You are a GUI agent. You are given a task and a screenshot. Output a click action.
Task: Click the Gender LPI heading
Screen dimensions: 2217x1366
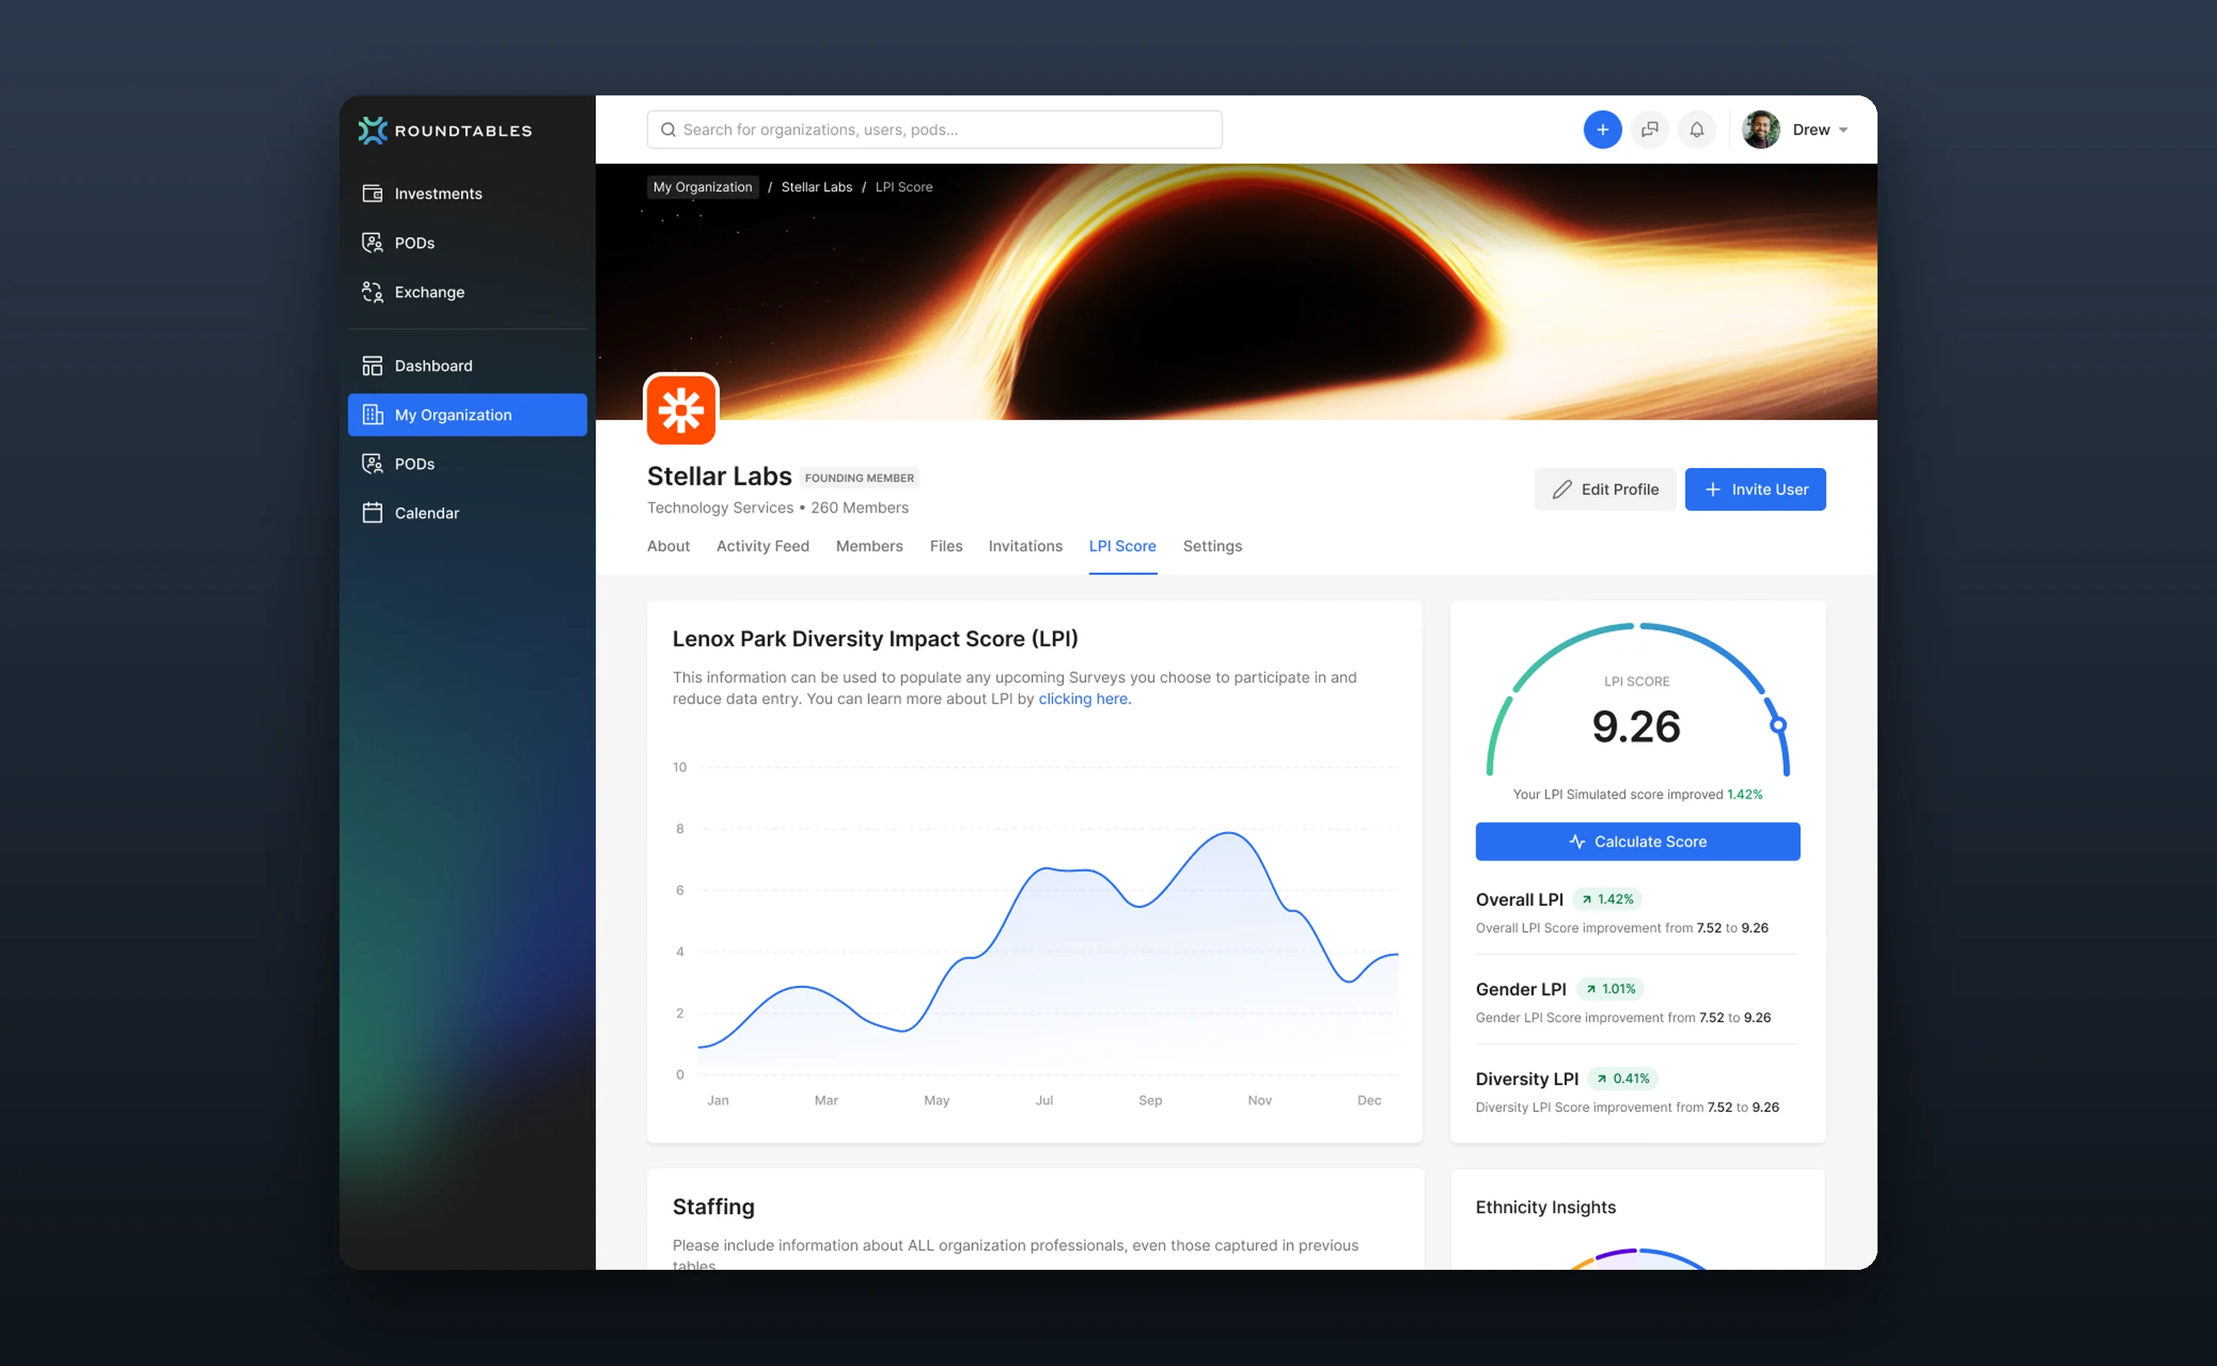[x=1521, y=989]
